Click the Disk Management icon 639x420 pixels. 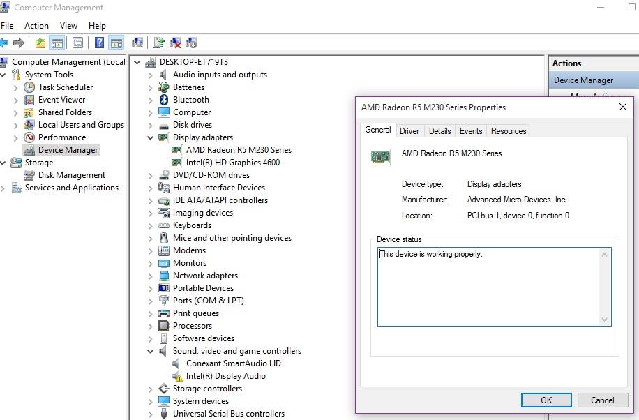pos(29,175)
